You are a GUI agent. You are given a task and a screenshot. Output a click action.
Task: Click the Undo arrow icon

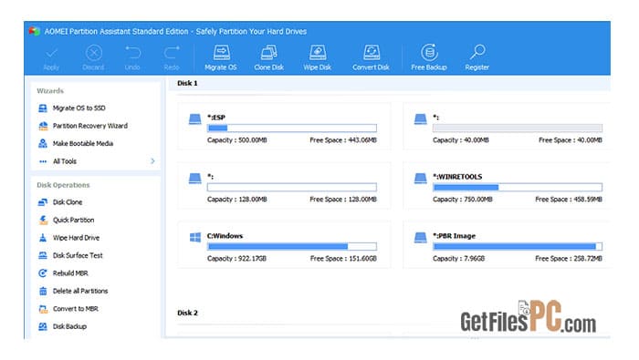[x=133, y=53]
